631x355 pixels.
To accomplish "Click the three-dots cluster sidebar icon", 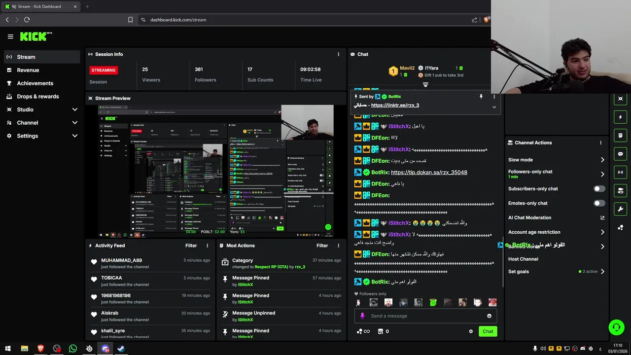I will coord(620,227).
